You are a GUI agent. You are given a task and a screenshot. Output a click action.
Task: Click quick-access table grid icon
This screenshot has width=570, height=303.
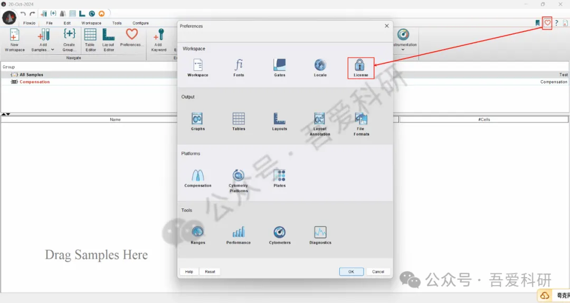73,14
